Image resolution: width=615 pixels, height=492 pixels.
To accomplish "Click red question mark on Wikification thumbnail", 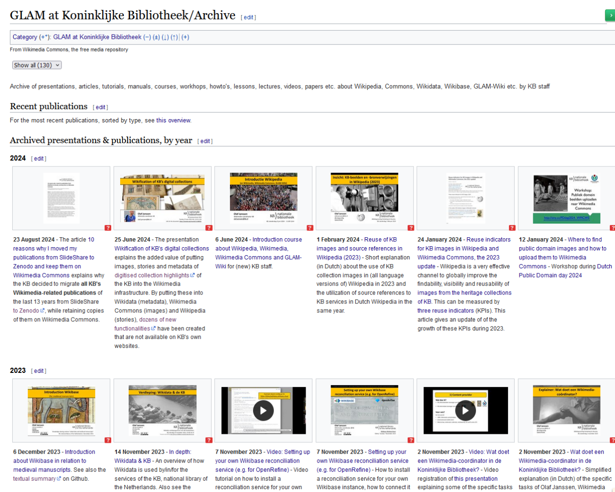I will (209, 228).
